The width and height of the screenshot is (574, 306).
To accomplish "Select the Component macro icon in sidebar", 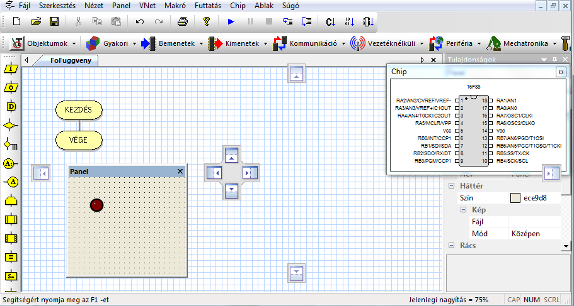I will pyautogui.click(x=11, y=238).
